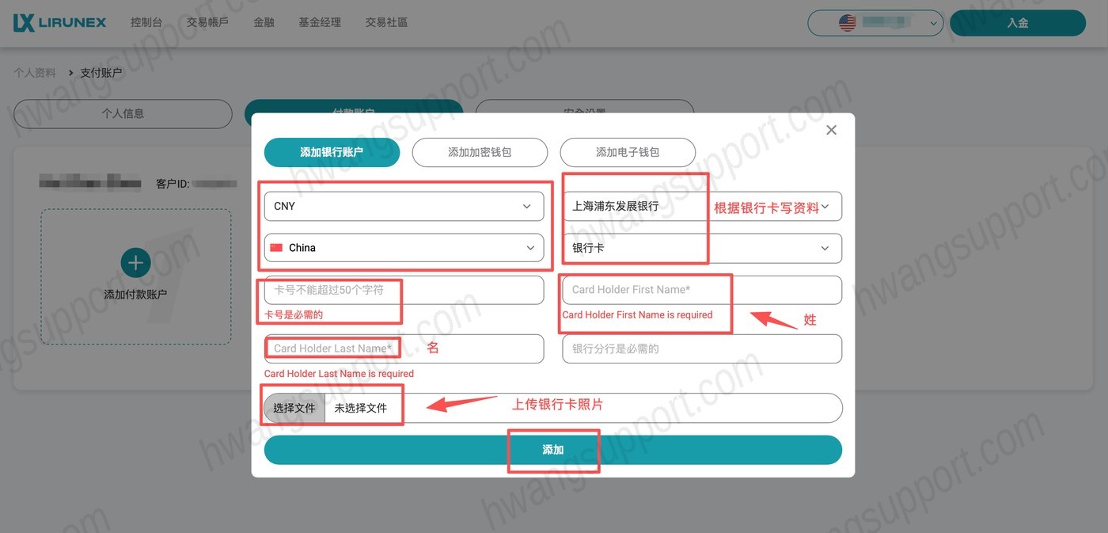Close the add bank account dialog

[831, 130]
